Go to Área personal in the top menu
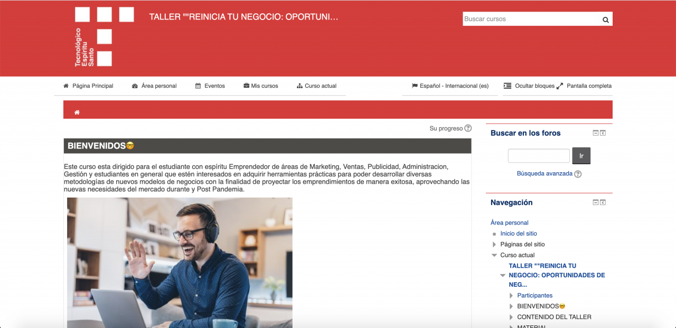This screenshot has height=328, width=676. 158,85
